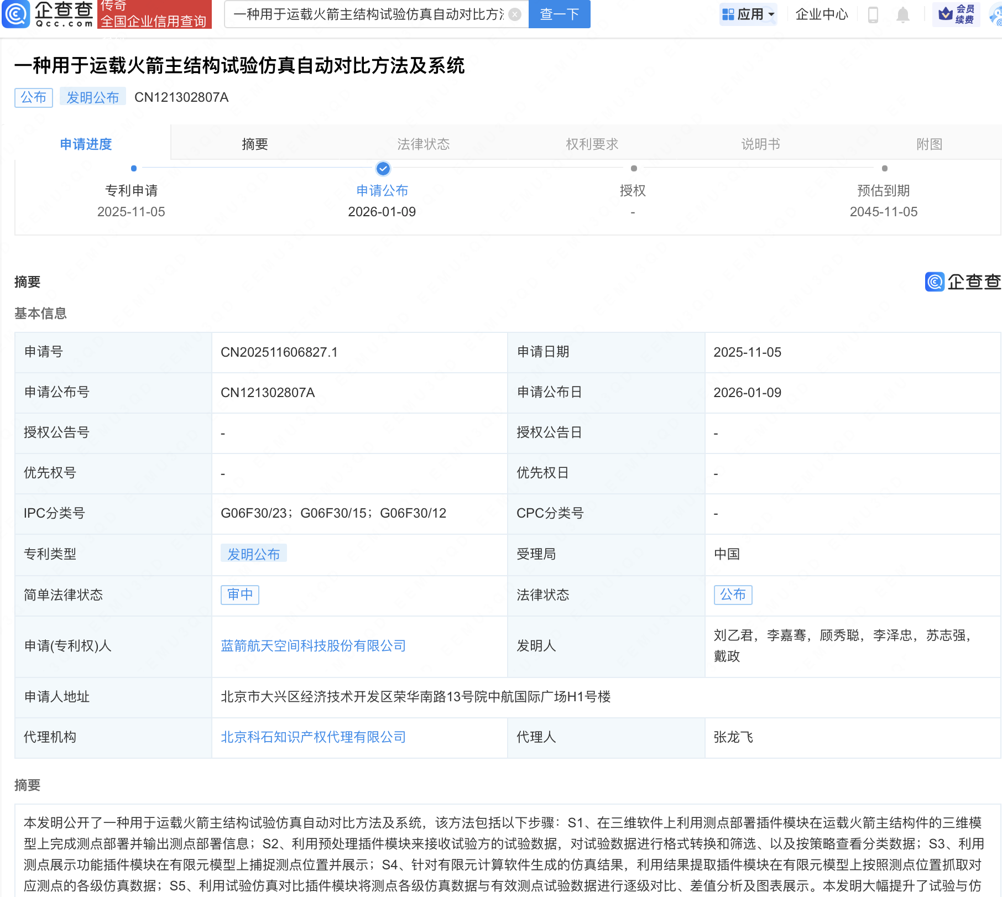Image resolution: width=1002 pixels, height=897 pixels.
Task: Select the 权利要求 tab
Action: tap(592, 144)
